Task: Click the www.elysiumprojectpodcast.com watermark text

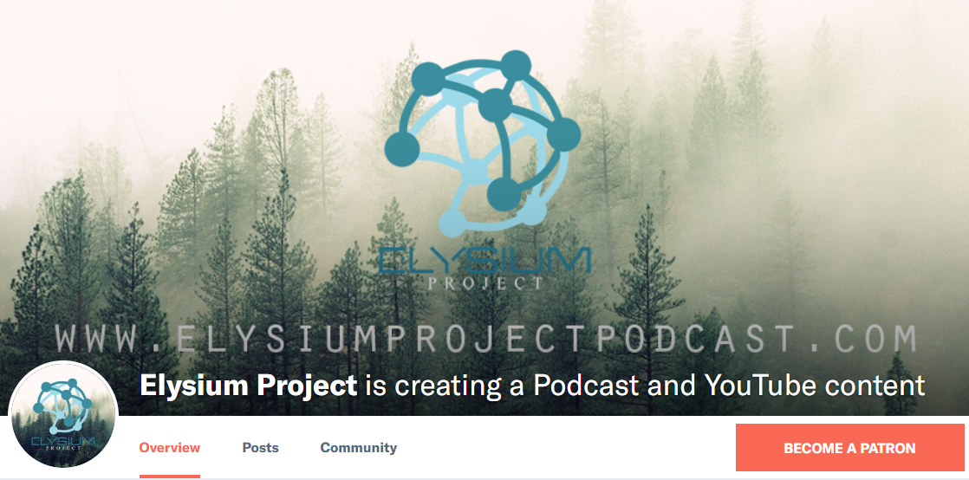Action: click(485, 338)
